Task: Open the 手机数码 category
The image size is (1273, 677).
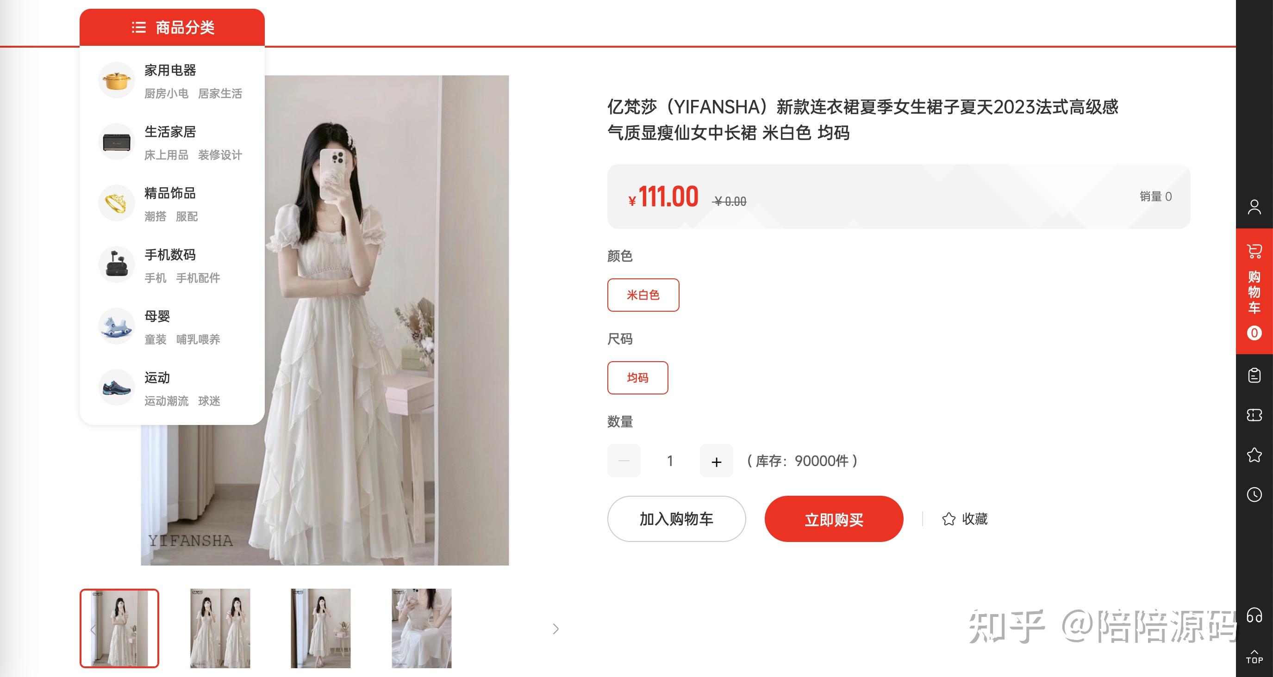Action: click(170, 255)
